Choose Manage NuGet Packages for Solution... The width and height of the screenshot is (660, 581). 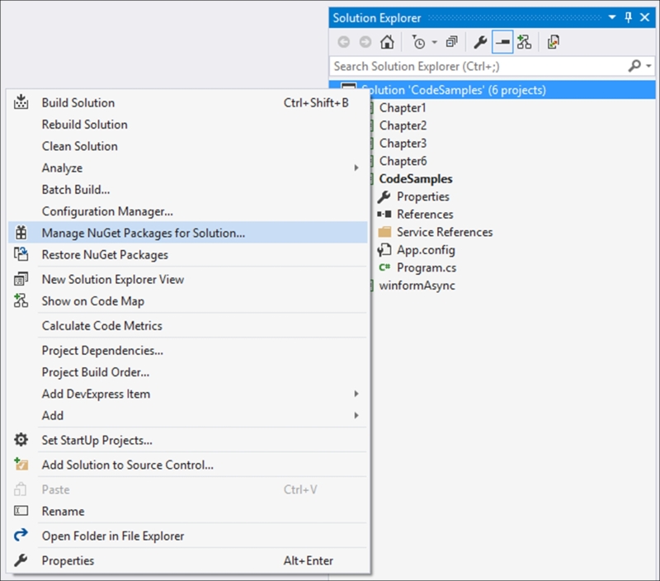[x=188, y=233]
